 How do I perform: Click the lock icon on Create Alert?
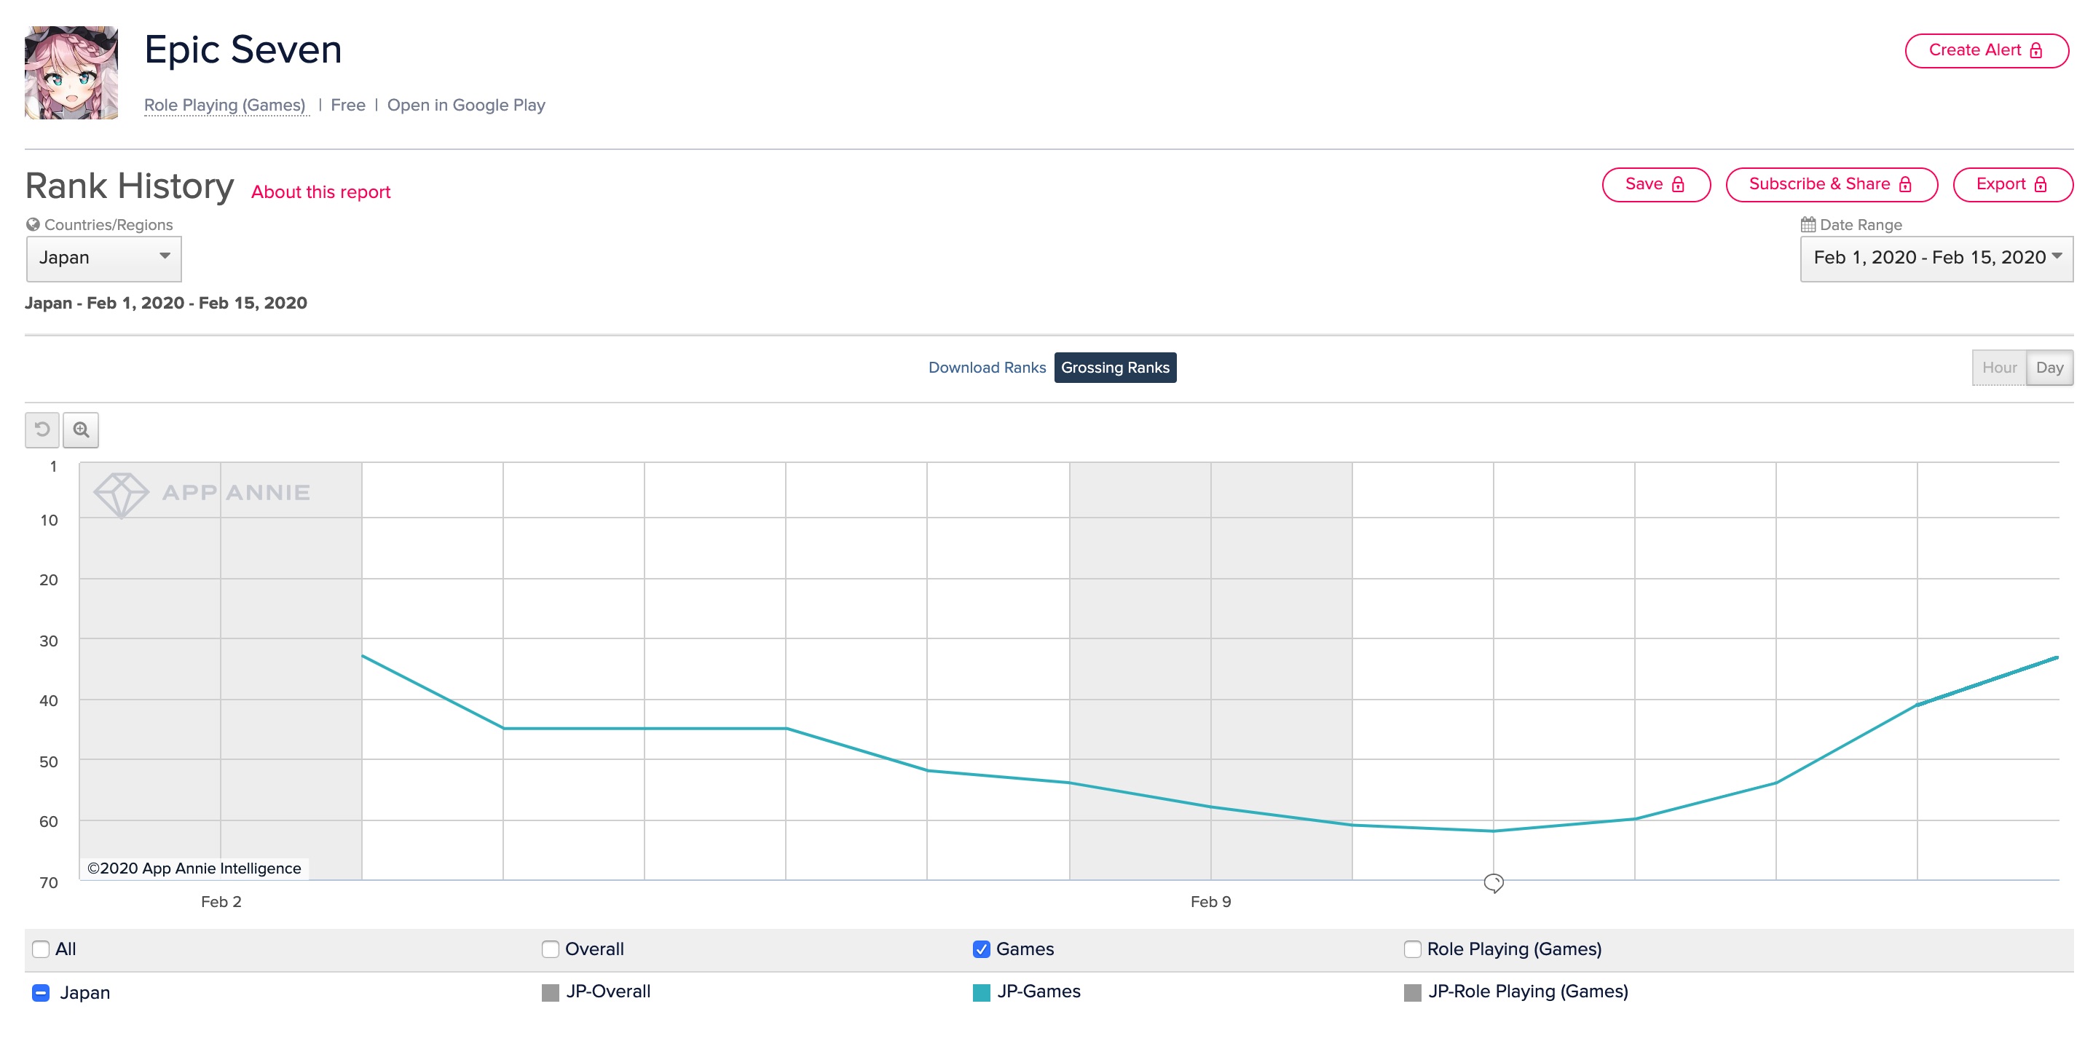tap(2036, 50)
